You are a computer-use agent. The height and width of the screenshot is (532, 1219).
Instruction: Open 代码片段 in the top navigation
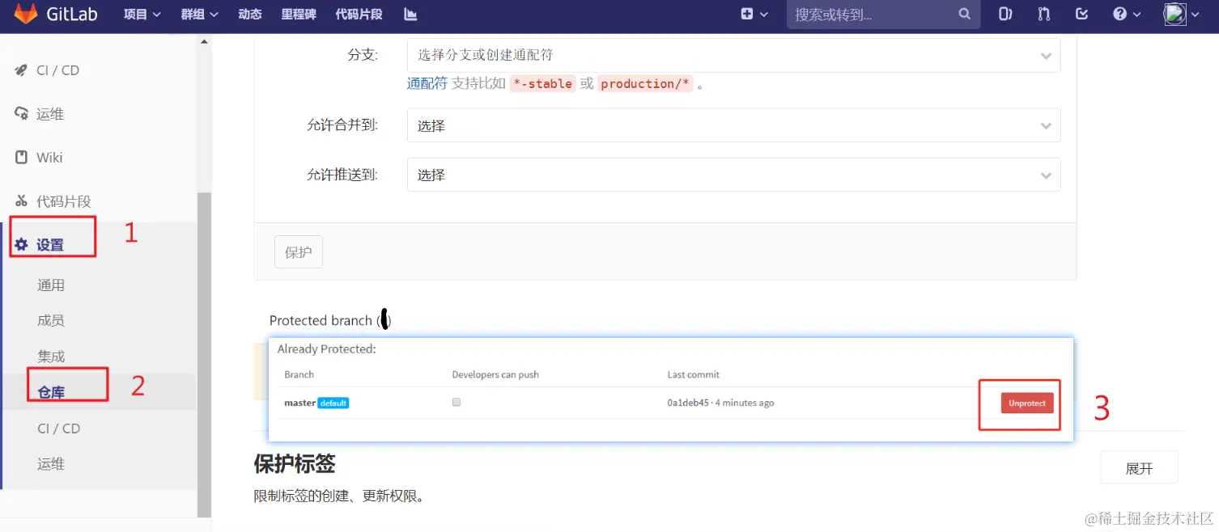(x=359, y=15)
